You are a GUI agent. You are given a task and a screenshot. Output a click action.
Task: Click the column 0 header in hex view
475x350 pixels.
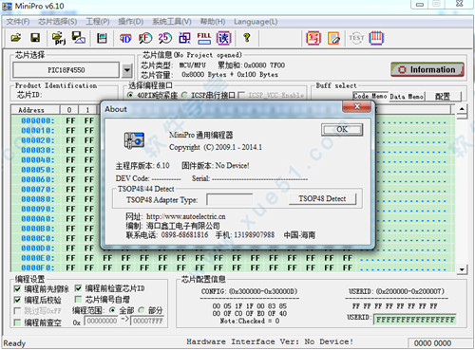[69, 110]
